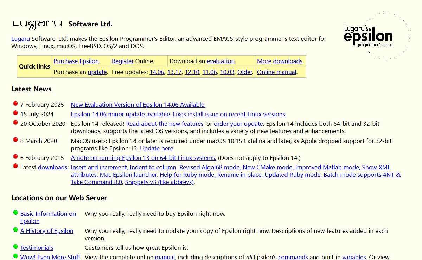Click the Latest News heading
This screenshot has height=260, width=422.
click(31, 89)
